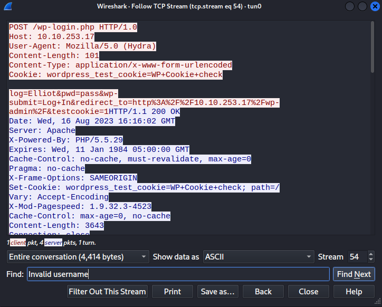Click the Wireshark shark fin icon
Screen dimensions: 382x307
point(8,6)
